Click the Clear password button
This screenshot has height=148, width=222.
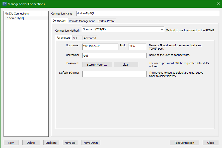pyautogui.click(x=126, y=65)
